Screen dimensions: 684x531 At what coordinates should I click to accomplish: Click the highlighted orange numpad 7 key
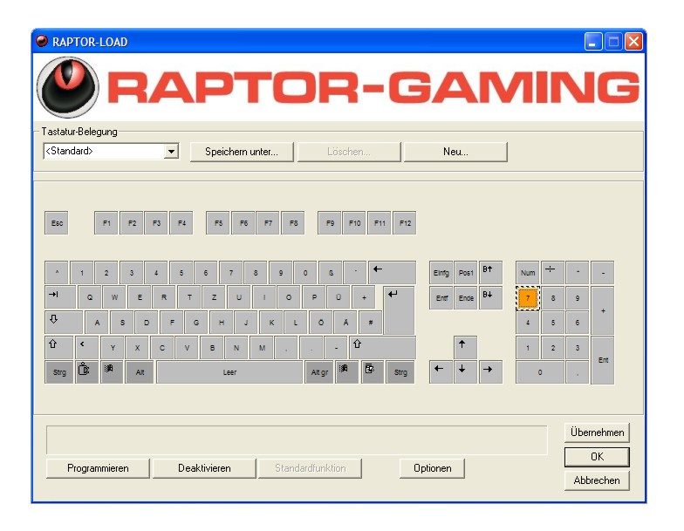click(x=528, y=297)
